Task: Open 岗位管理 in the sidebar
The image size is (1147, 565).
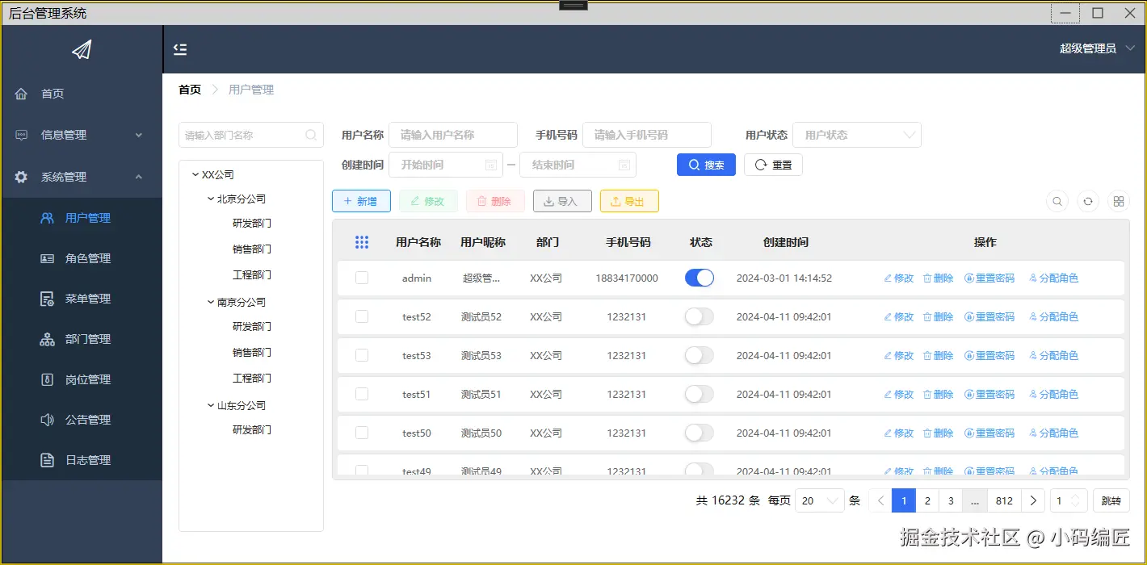Action: point(81,379)
